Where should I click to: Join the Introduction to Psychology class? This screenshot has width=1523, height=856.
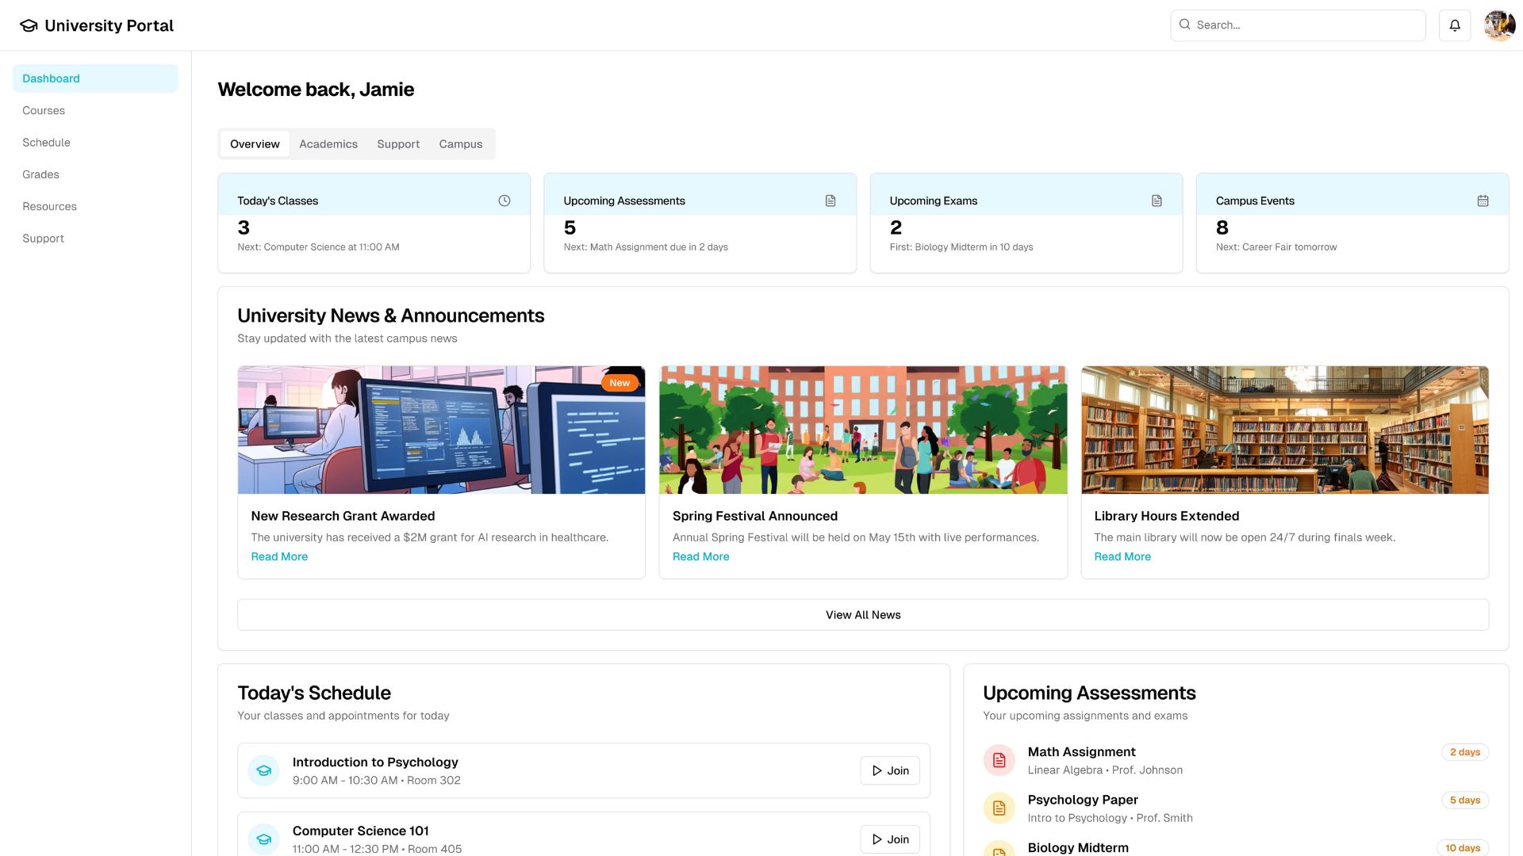[890, 770]
